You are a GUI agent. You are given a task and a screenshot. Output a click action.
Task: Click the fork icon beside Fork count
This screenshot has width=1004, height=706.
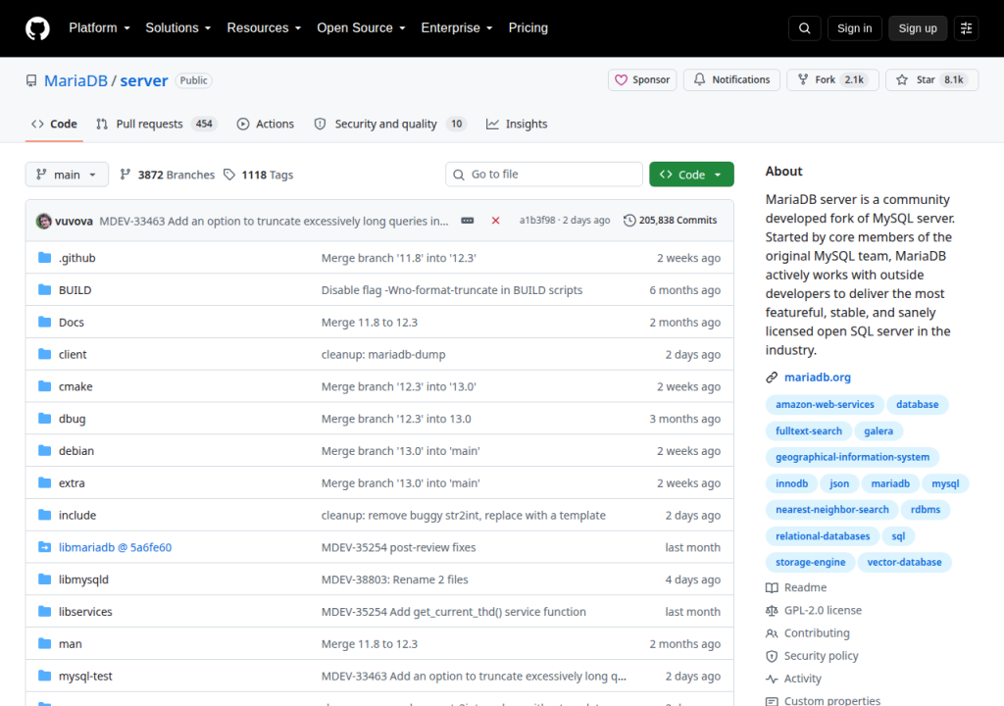pyautogui.click(x=802, y=79)
